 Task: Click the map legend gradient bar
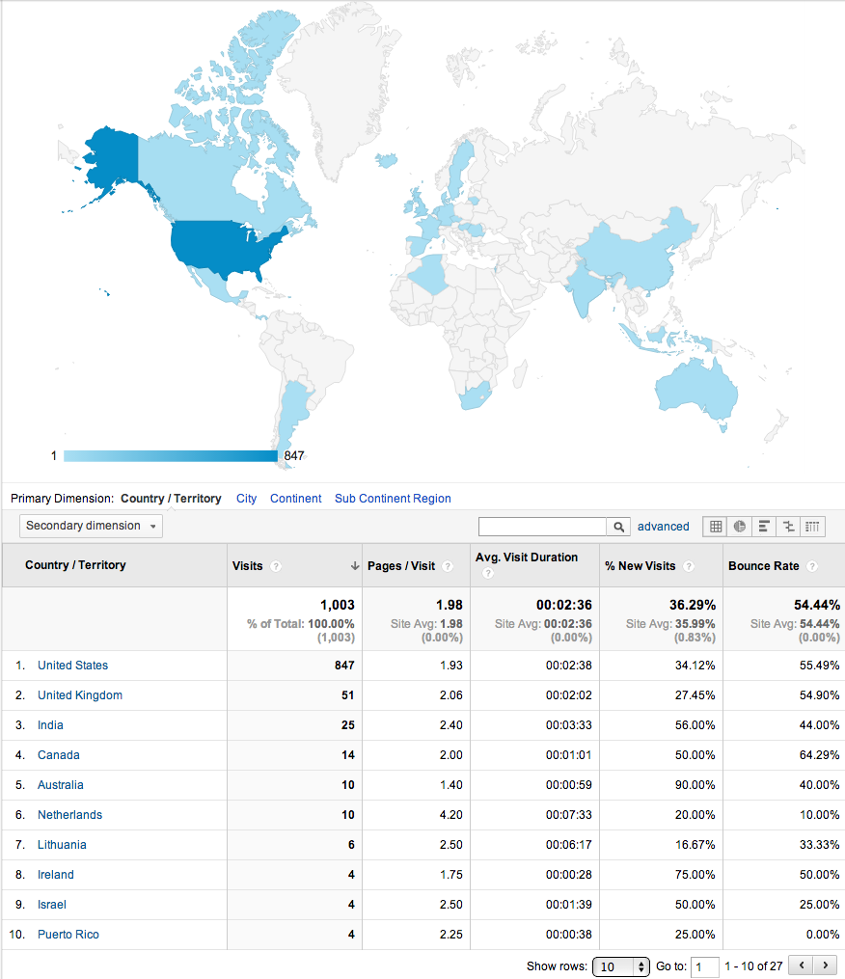coord(171,456)
